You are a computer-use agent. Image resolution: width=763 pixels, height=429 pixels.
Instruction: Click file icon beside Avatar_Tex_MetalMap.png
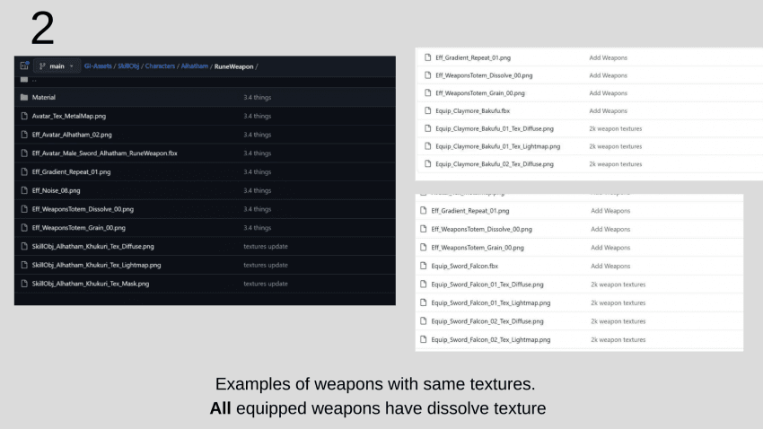pos(23,116)
